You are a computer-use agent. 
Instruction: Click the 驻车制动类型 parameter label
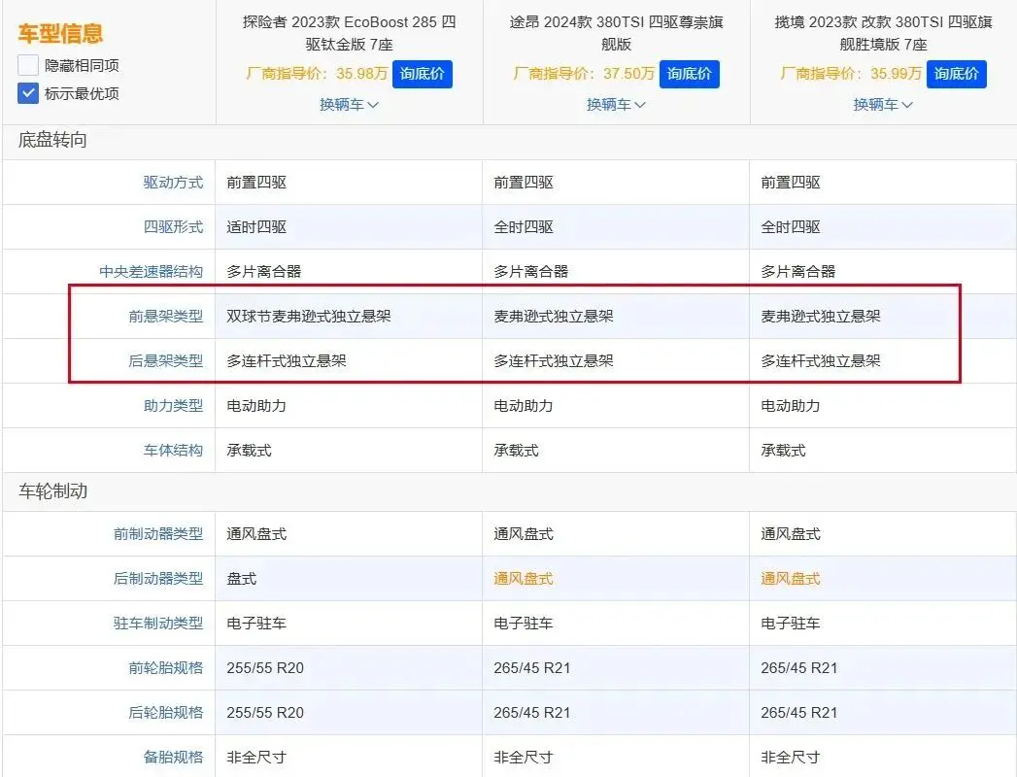pyautogui.click(x=158, y=624)
